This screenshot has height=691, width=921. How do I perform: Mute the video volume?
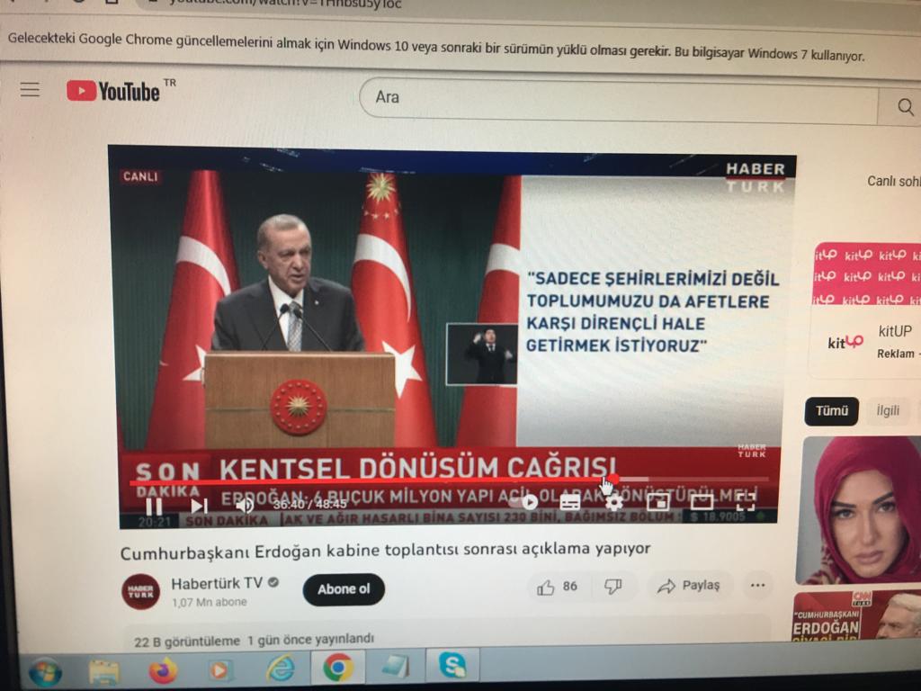[245, 505]
